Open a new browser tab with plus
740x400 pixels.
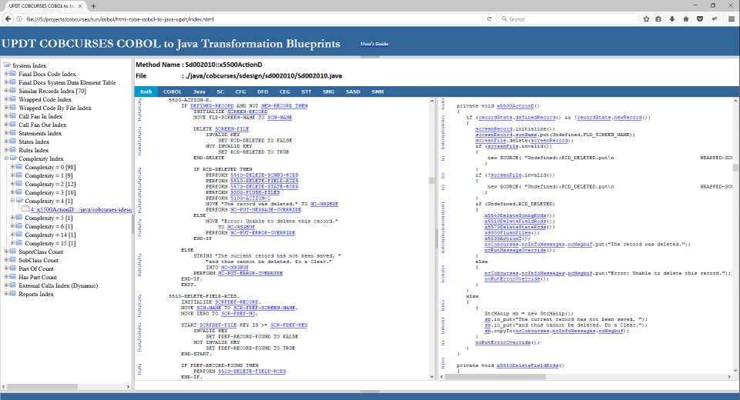pyautogui.click(x=93, y=5)
